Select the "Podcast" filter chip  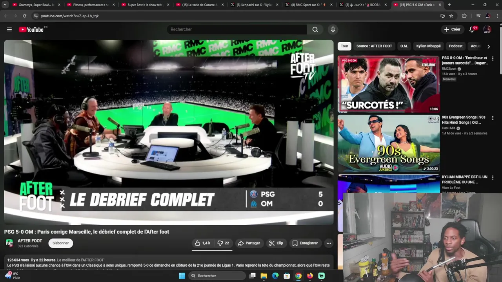(455, 46)
